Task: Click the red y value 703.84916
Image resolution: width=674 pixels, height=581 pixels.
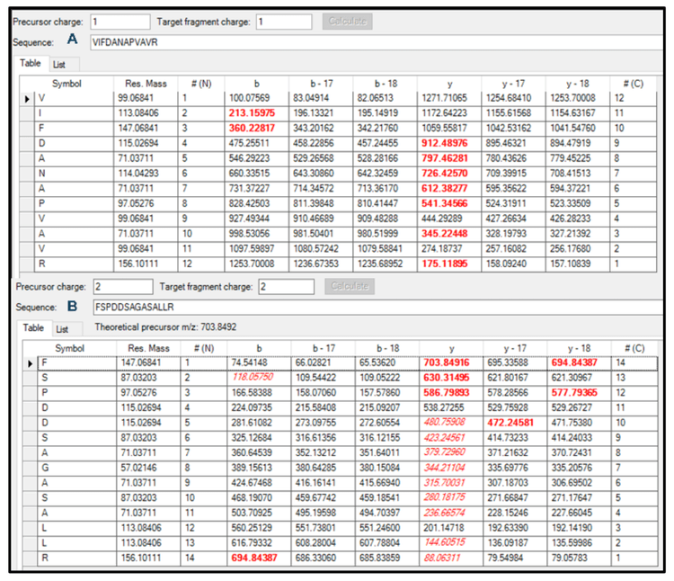Action: point(447,363)
